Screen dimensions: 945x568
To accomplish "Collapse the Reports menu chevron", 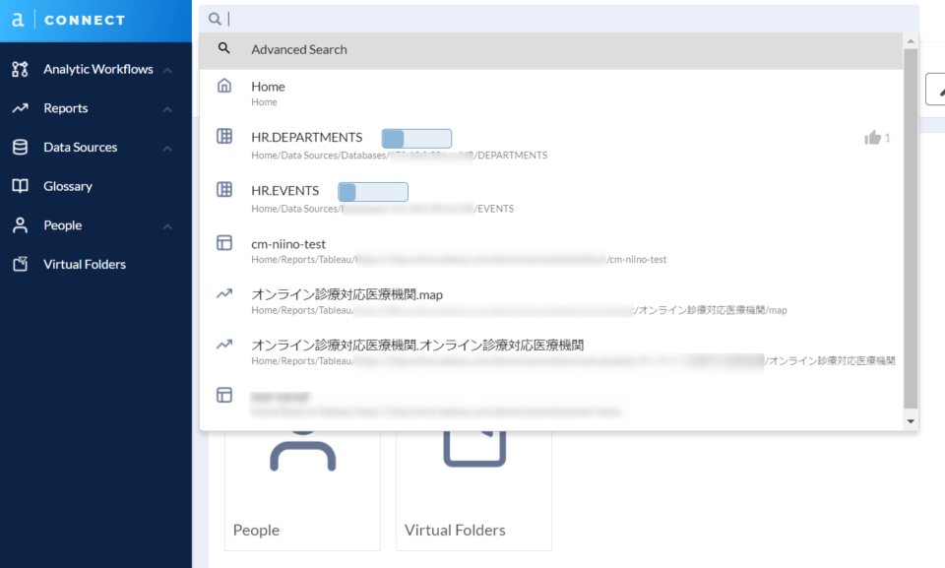I will [x=167, y=109].
